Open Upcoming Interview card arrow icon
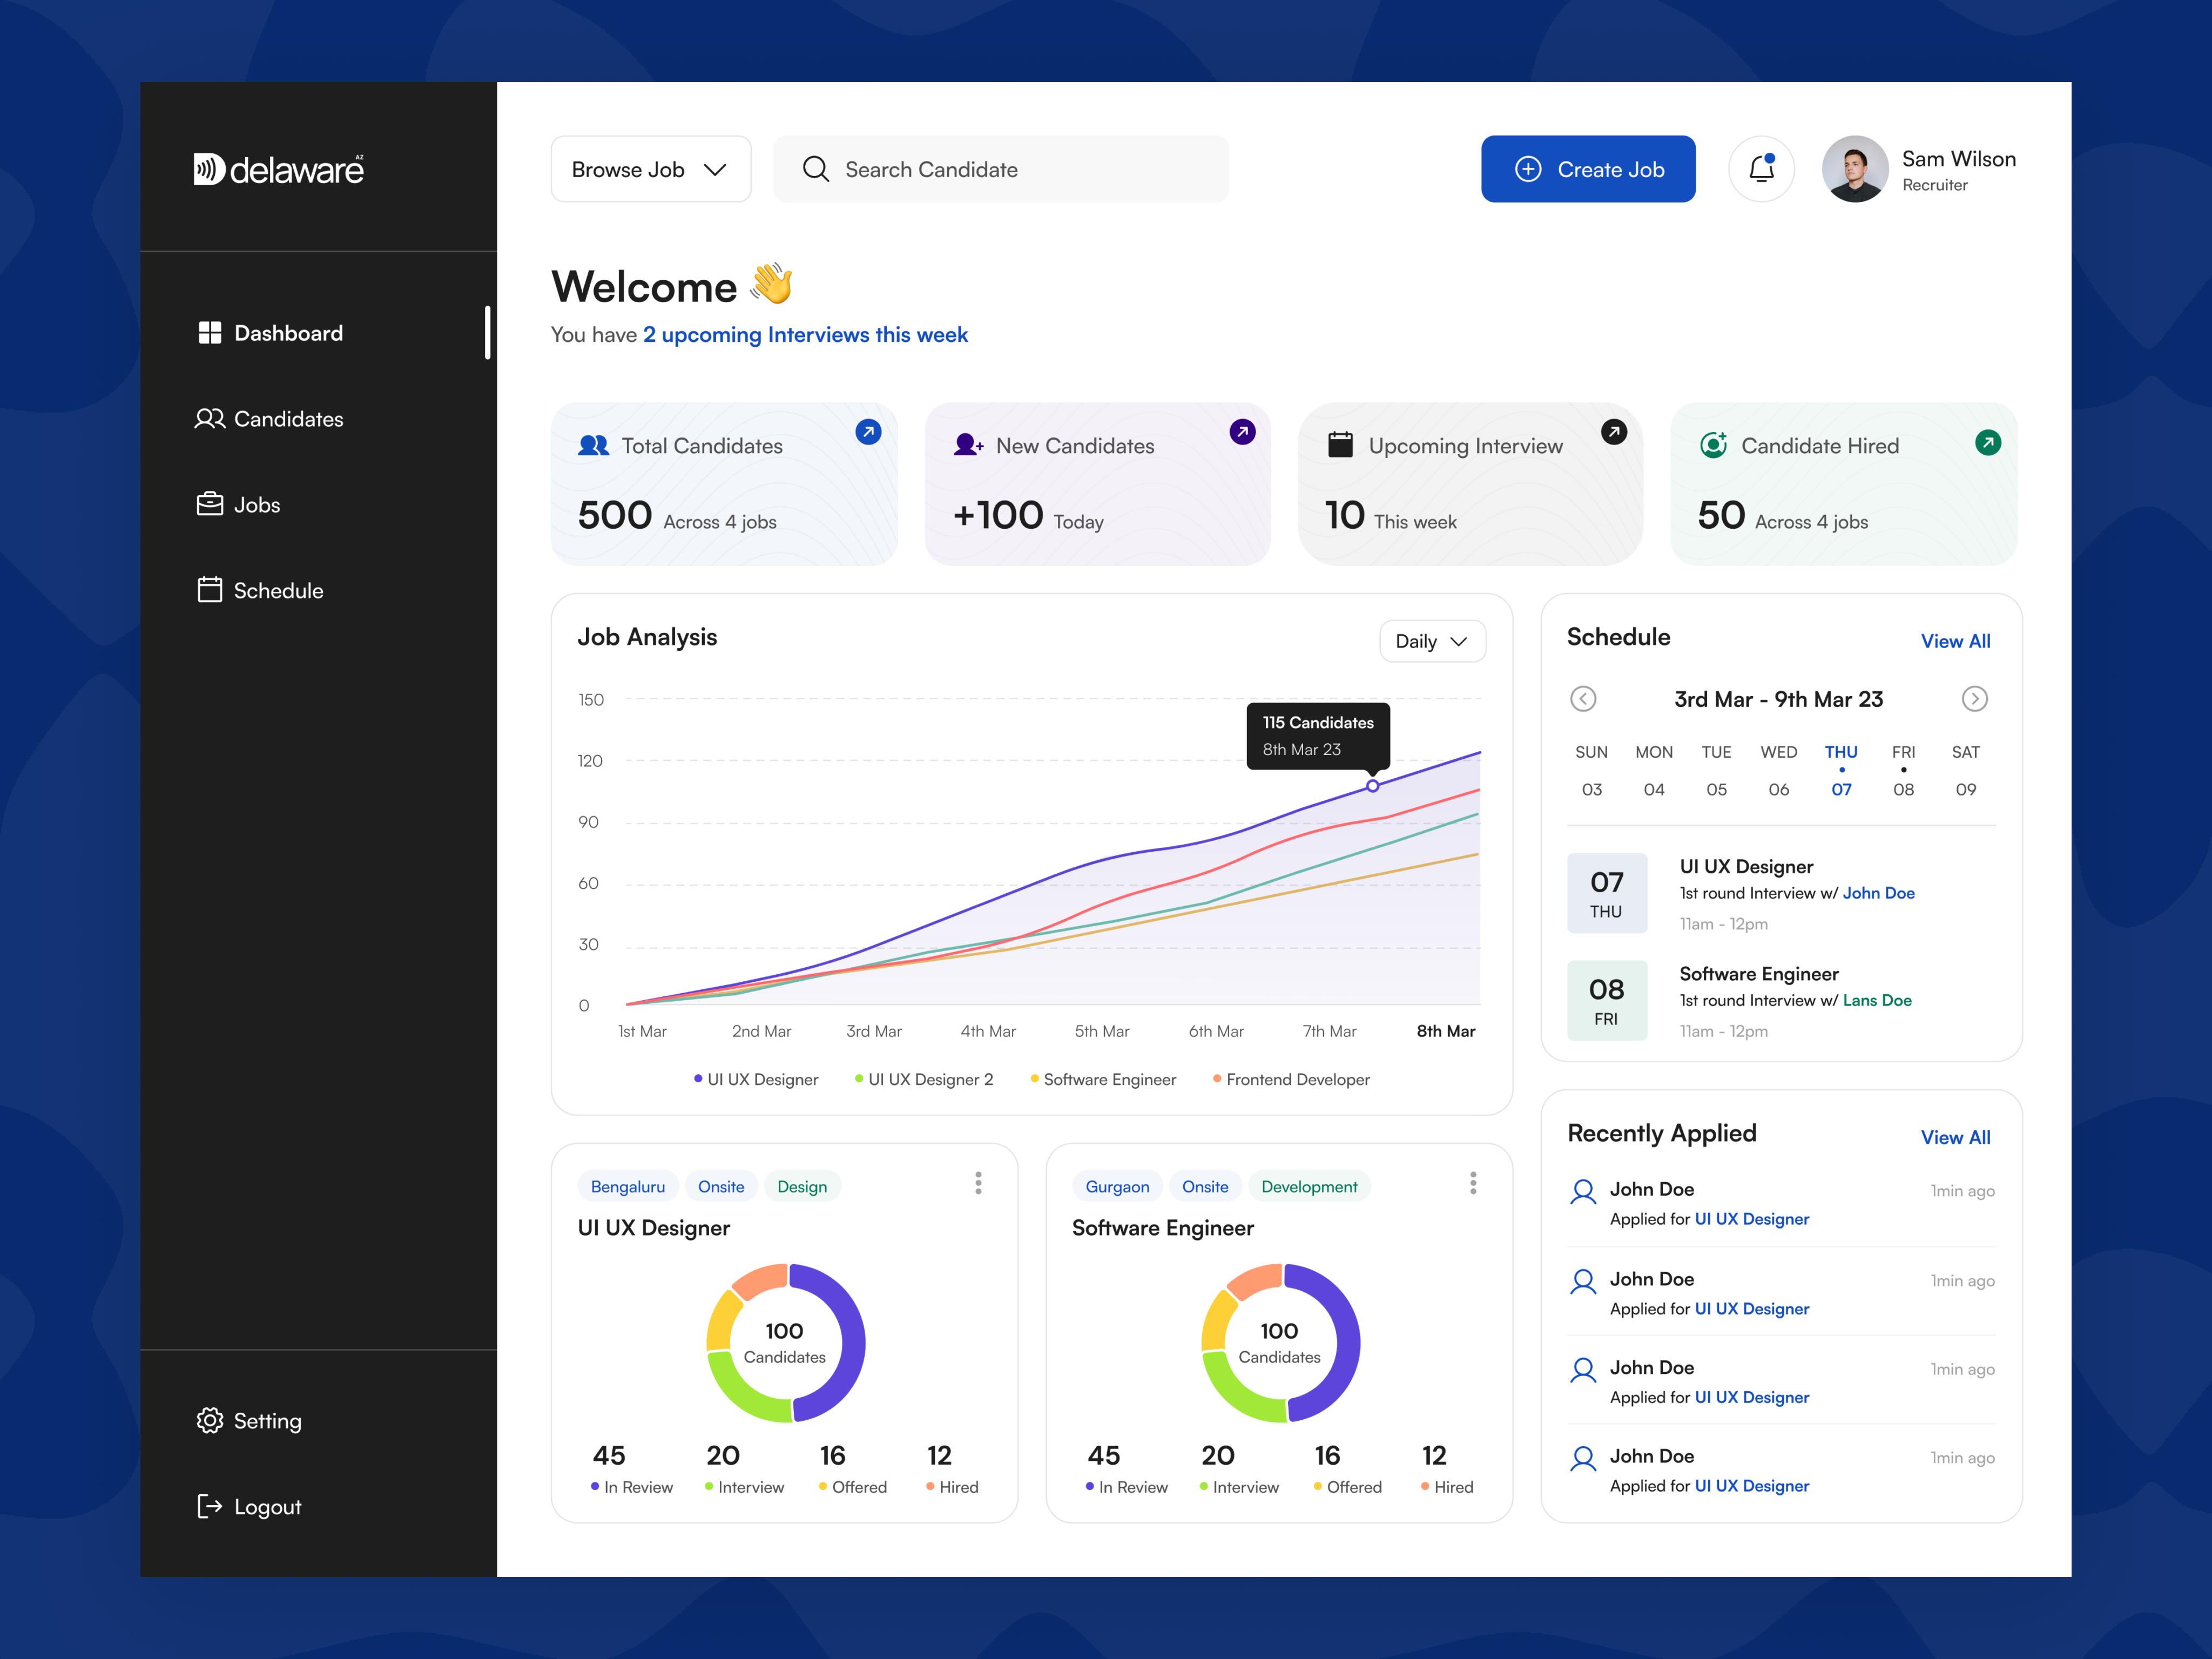 pos(1614,432)
